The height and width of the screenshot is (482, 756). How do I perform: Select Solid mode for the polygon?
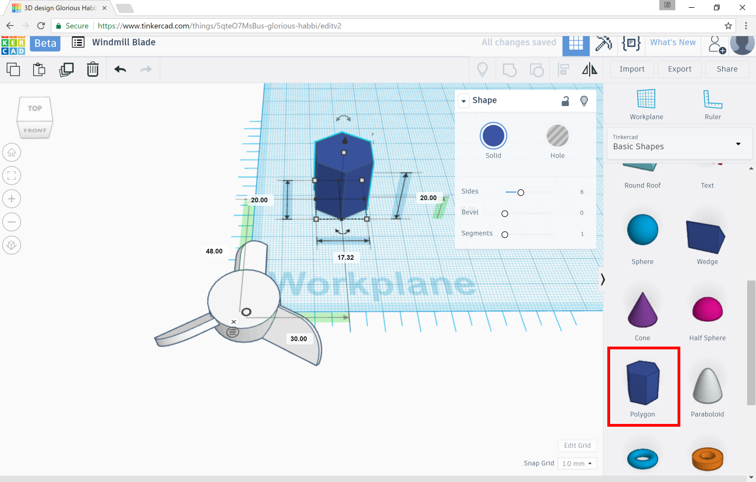pyautogui.click(x=493, y=136)
